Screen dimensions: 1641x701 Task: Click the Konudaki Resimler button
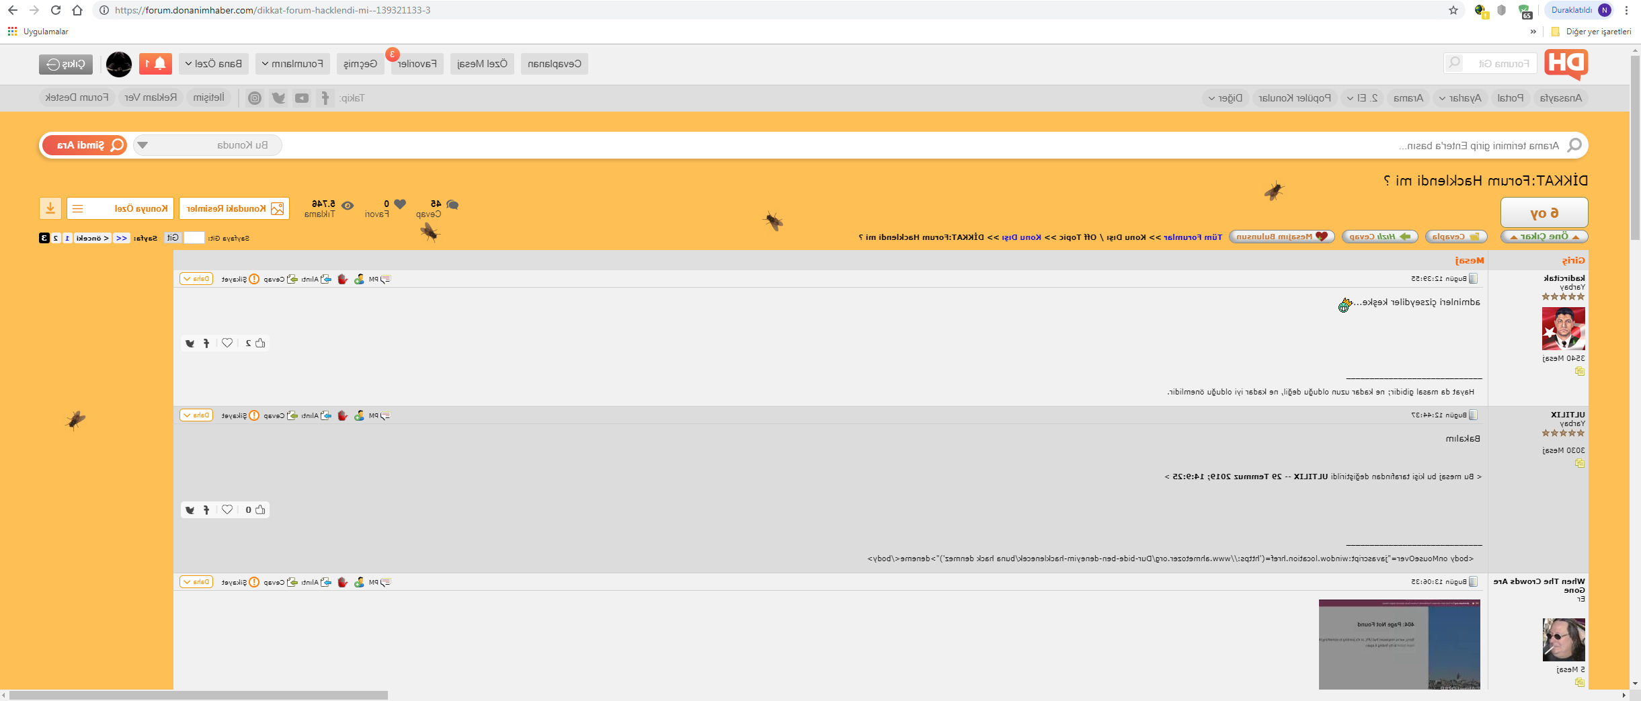click(x=235, y=208)
